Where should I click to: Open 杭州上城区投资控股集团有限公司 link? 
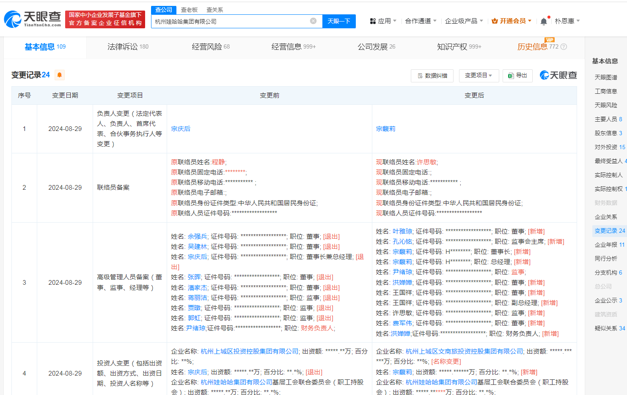[x=250, y=351]
